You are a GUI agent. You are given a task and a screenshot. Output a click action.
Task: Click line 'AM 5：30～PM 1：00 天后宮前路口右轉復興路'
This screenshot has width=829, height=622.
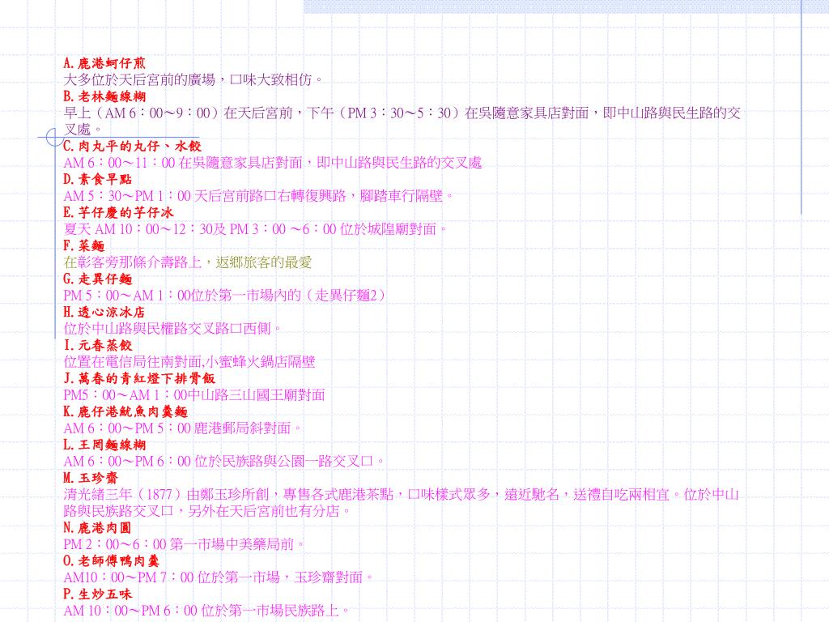258,196
